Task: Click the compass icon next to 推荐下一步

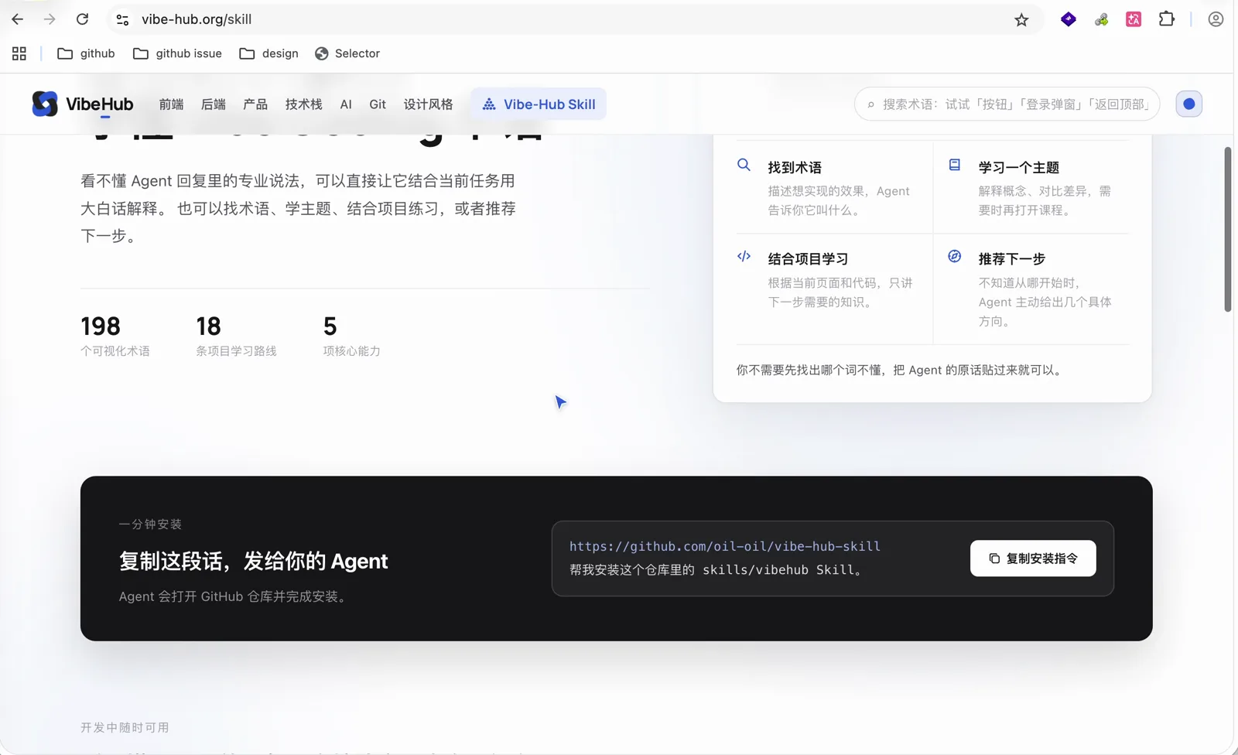Action: point(955,256)
